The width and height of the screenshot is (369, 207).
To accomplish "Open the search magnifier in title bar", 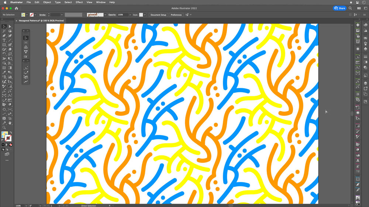I will [350, 8].
